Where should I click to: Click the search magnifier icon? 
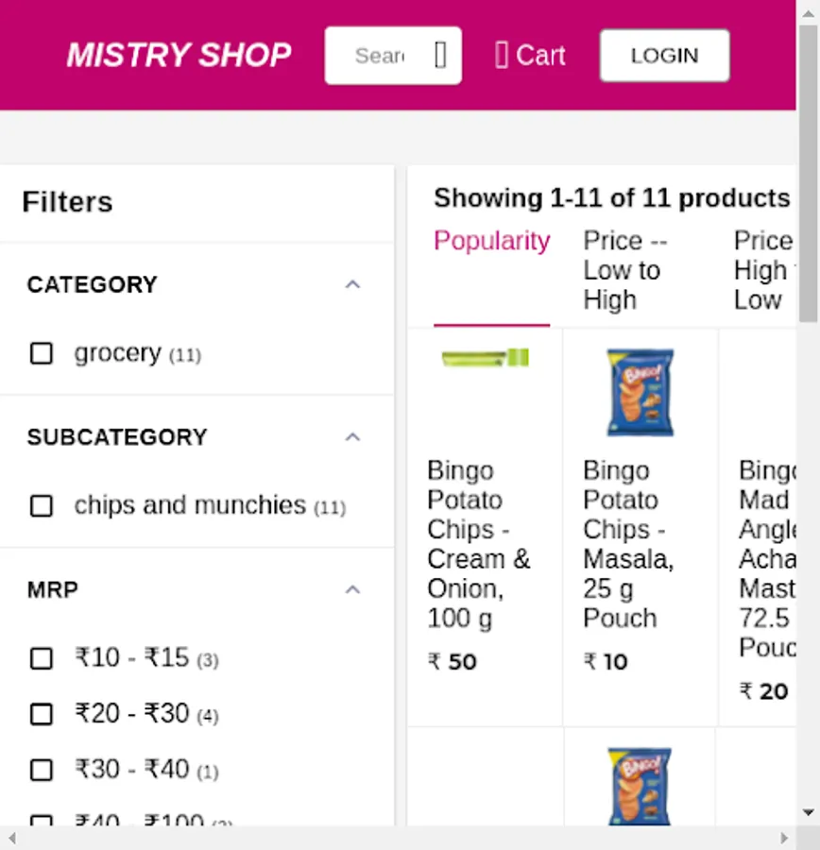(x=440, y=56)
